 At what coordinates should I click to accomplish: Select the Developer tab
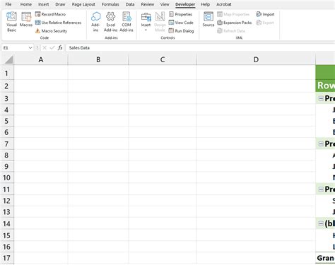click(x=185, y=4)
